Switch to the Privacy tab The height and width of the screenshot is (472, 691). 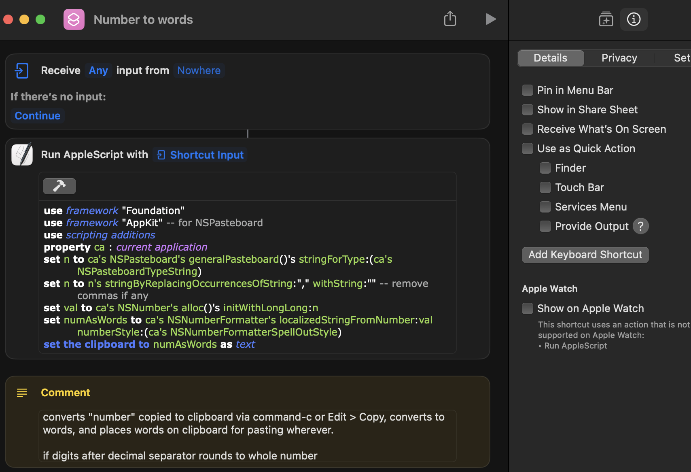[619, 58]
